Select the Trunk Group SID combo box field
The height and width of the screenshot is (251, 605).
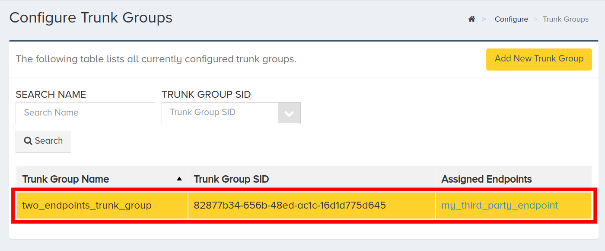pos(231,113)
